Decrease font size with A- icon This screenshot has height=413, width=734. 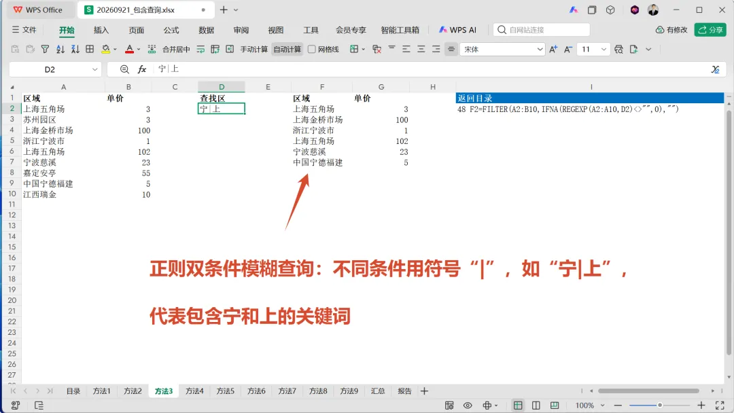[567, 49]
